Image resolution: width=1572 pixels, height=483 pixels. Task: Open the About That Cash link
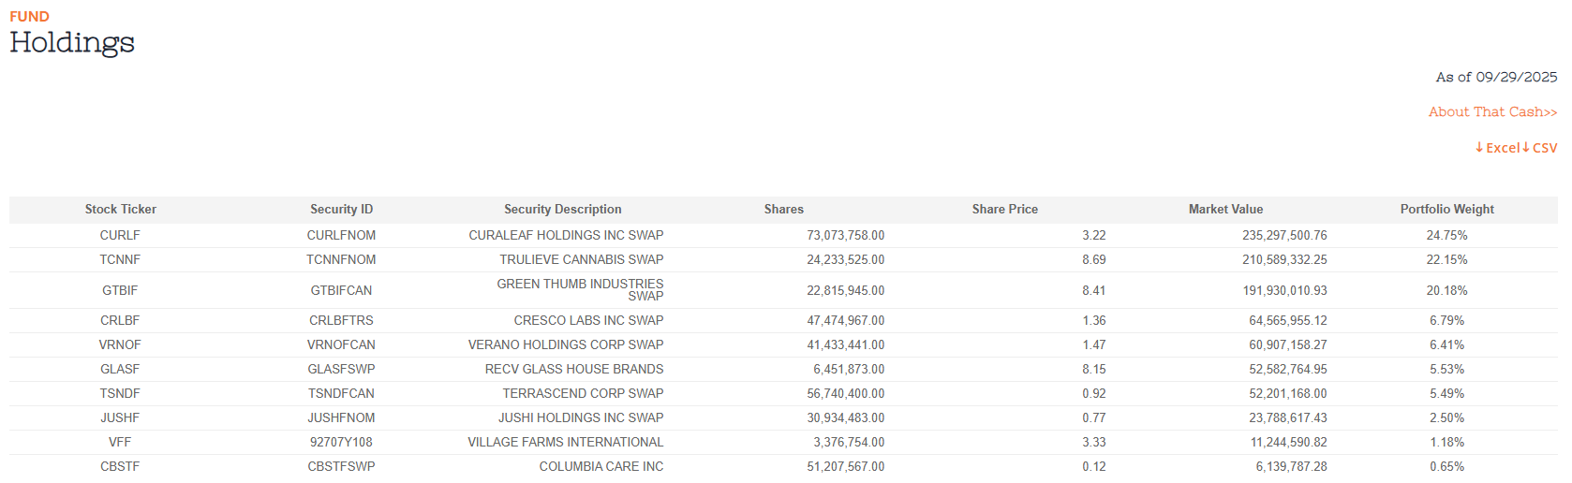pos(1492,112)
